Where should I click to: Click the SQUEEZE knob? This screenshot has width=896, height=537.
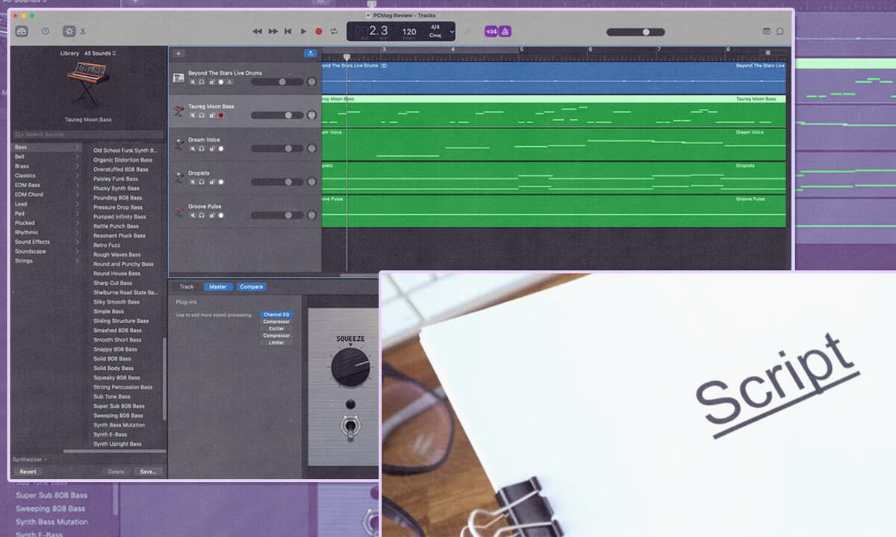[x=350, y=368]
